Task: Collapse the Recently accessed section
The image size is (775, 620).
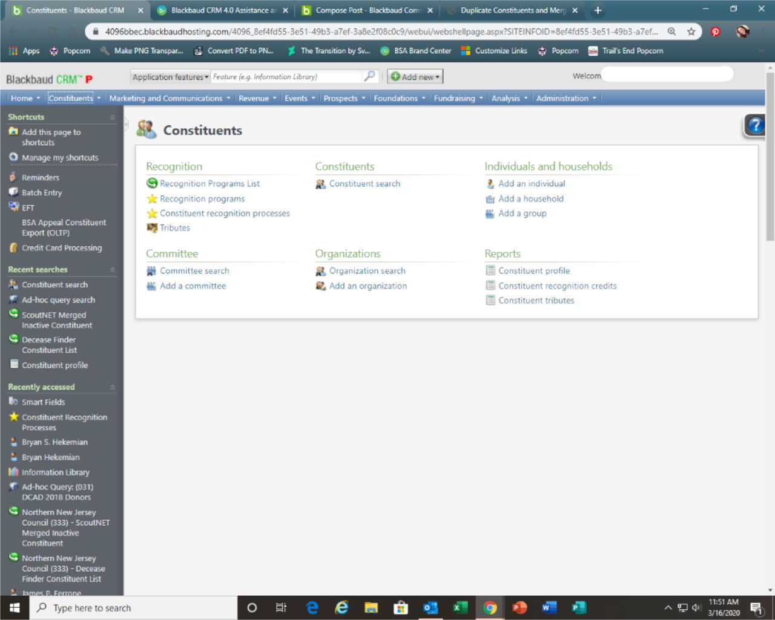Action: (113, 387)
